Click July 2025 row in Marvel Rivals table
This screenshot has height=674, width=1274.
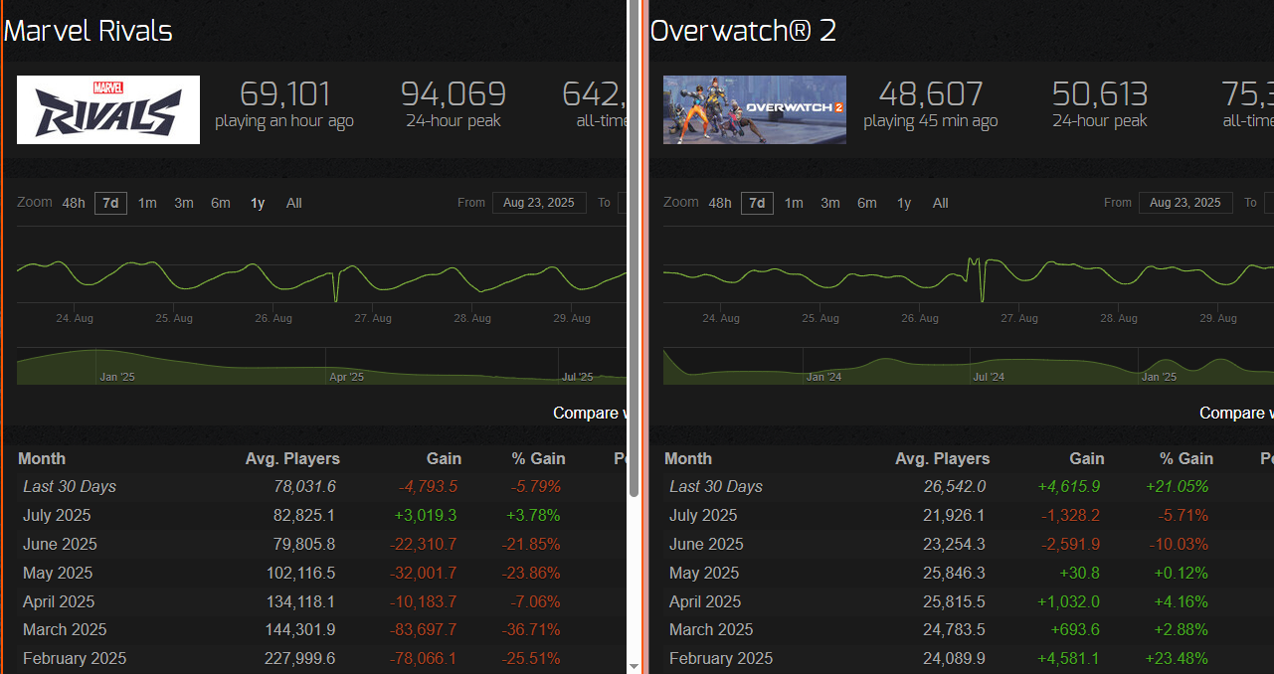pyautogui.click(x=322, y=515)
